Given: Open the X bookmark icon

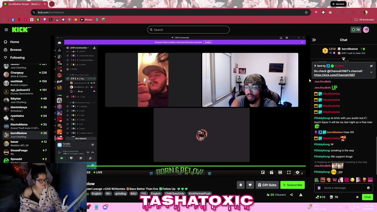Looking at the screenshot, I should click(x=51, y=20).
